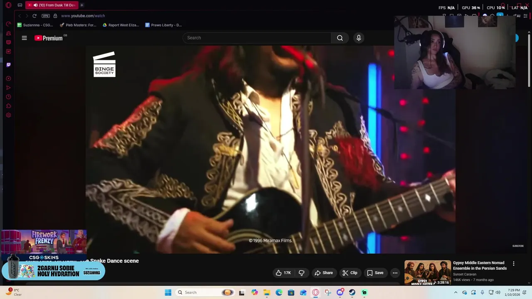The width and height of the screenshot is (532, 299).
Task: Click Binge Society watermark in video
Action: [x=104, y=64]
